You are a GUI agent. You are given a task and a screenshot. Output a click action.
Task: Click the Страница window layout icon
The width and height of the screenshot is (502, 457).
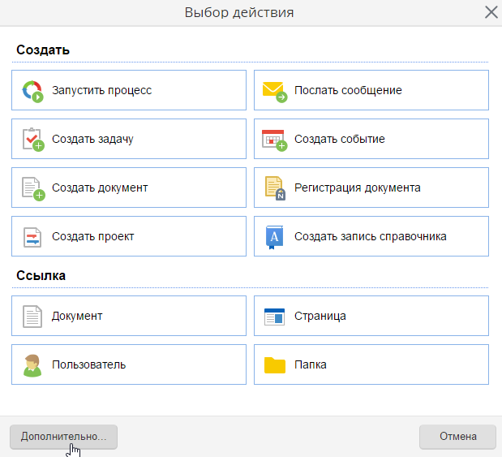(274, 317)
